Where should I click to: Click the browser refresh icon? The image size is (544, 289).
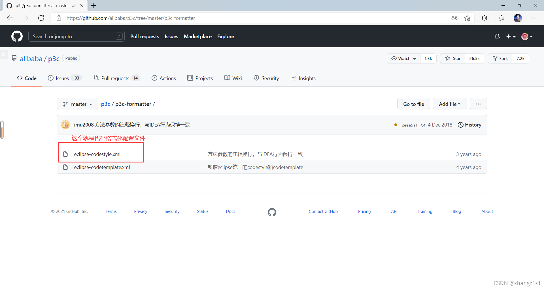[41, 18]
